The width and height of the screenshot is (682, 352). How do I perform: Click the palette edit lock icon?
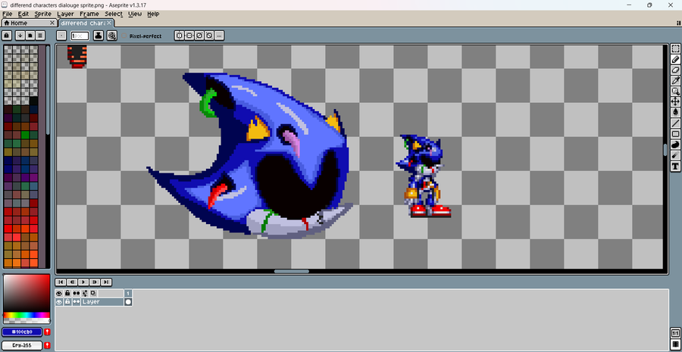point(7,36)
